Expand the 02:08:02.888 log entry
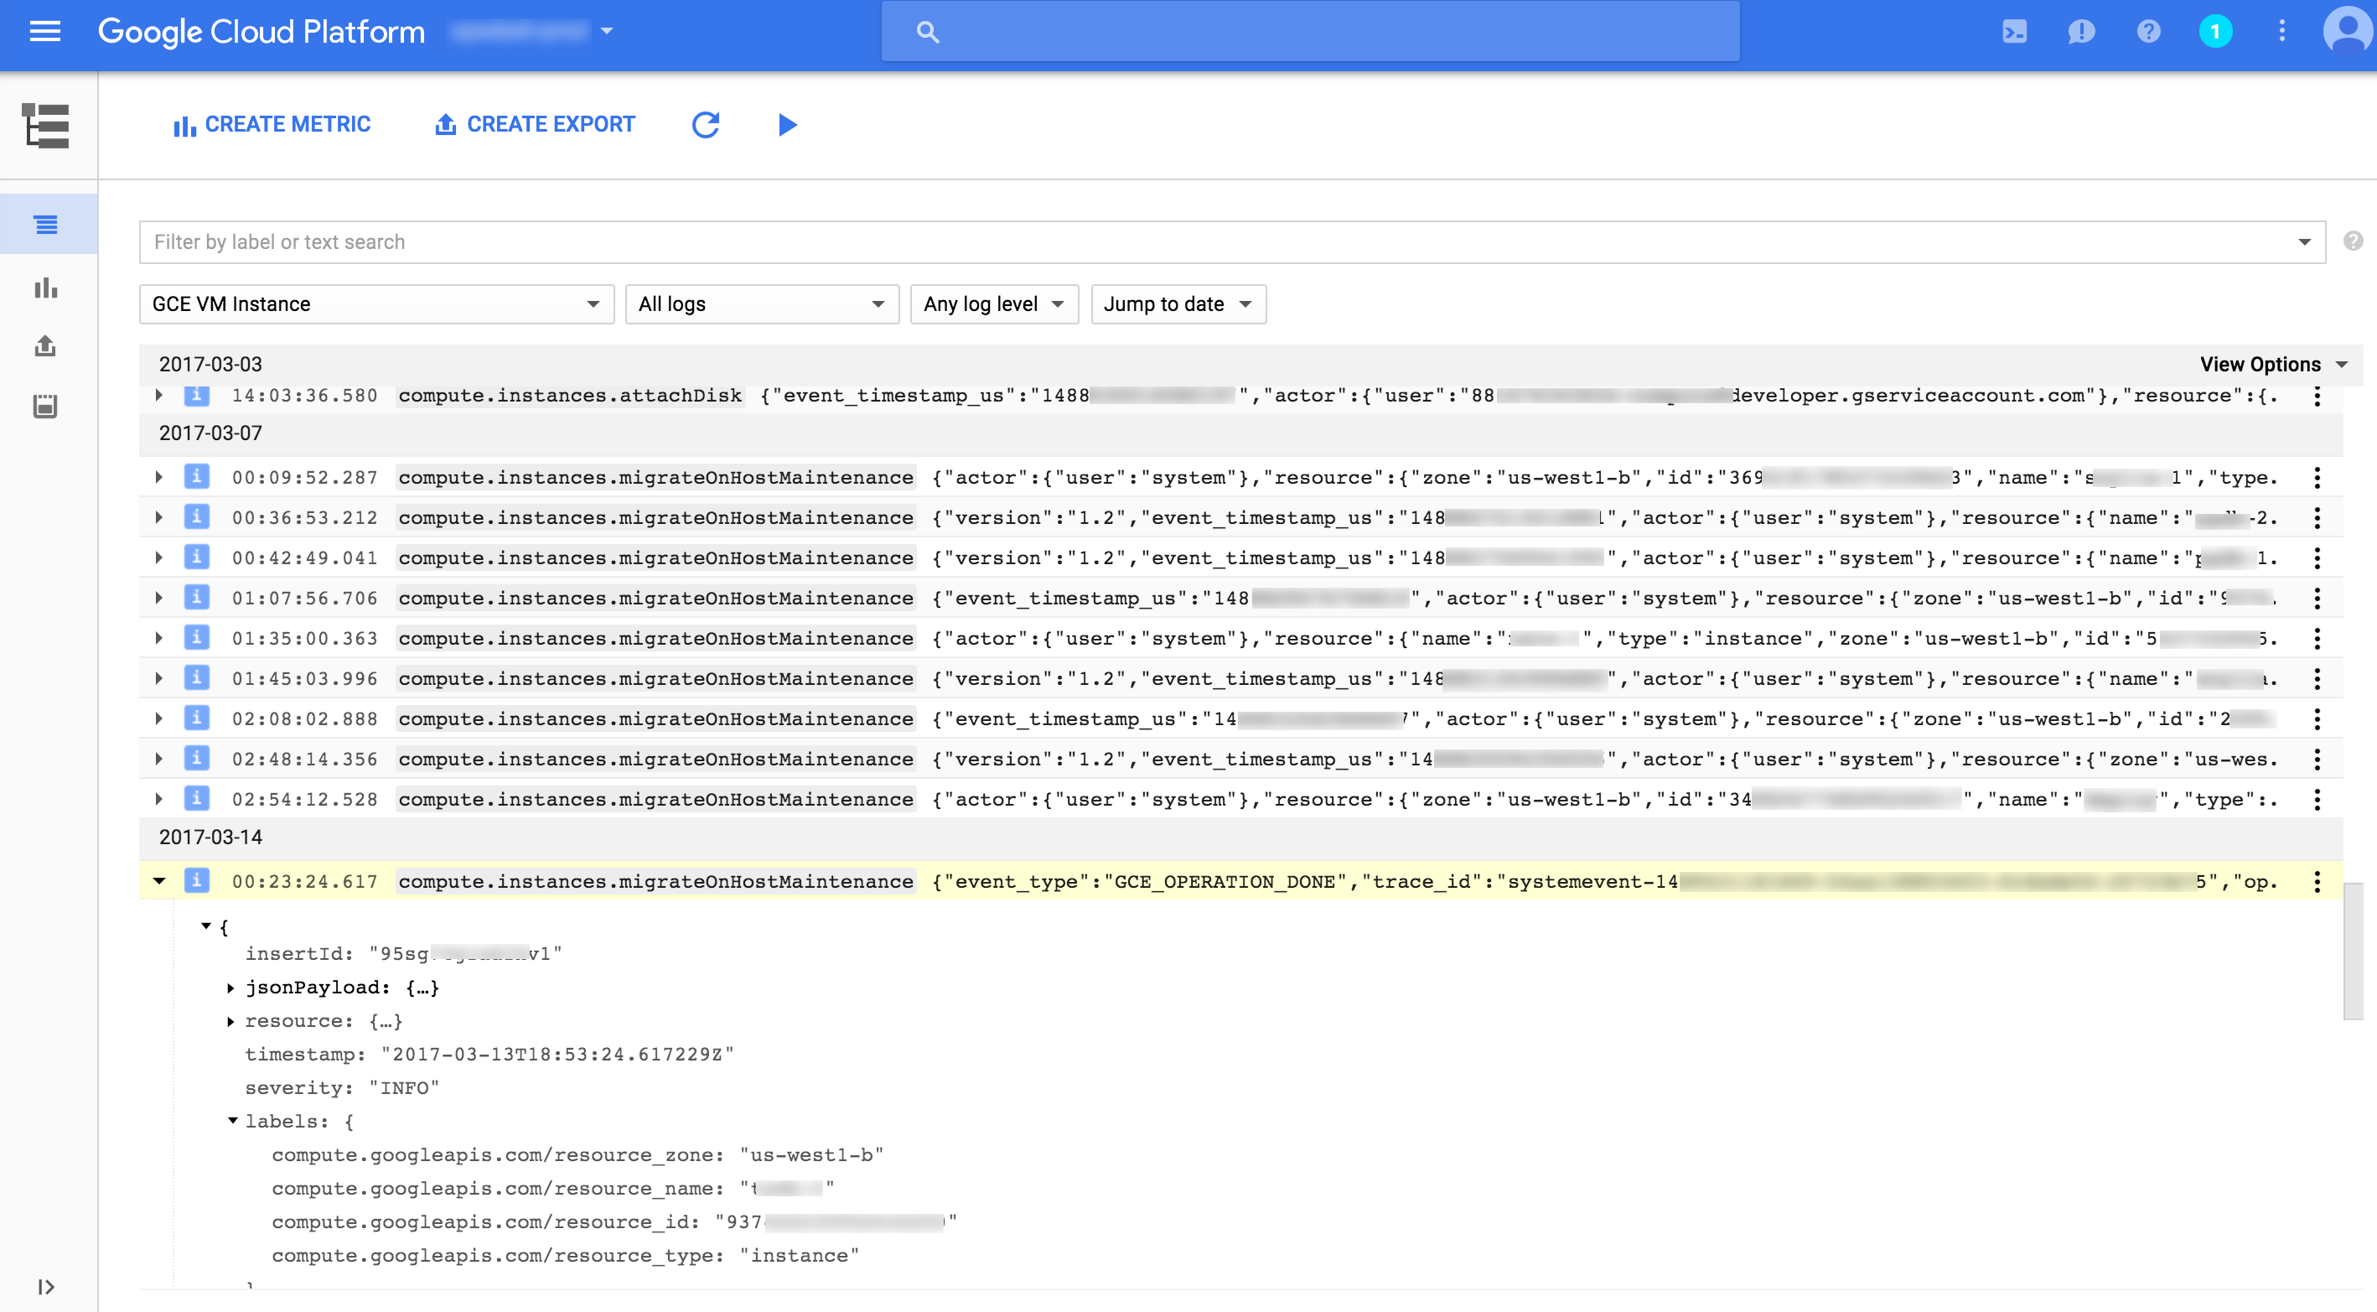The height and width of the screenshot is (1312, 2377). click(158, 718)
